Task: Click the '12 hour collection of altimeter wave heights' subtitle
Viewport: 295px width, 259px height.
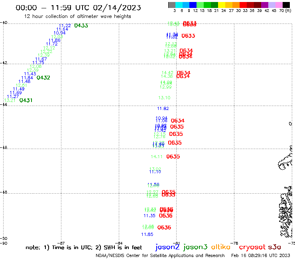Action: point(77,16)
